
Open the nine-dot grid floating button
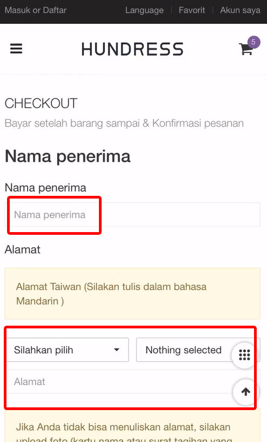[244, 354]
